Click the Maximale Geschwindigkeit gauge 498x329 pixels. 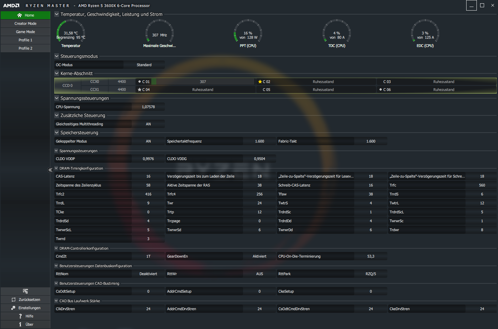click(x=160, y=33)
